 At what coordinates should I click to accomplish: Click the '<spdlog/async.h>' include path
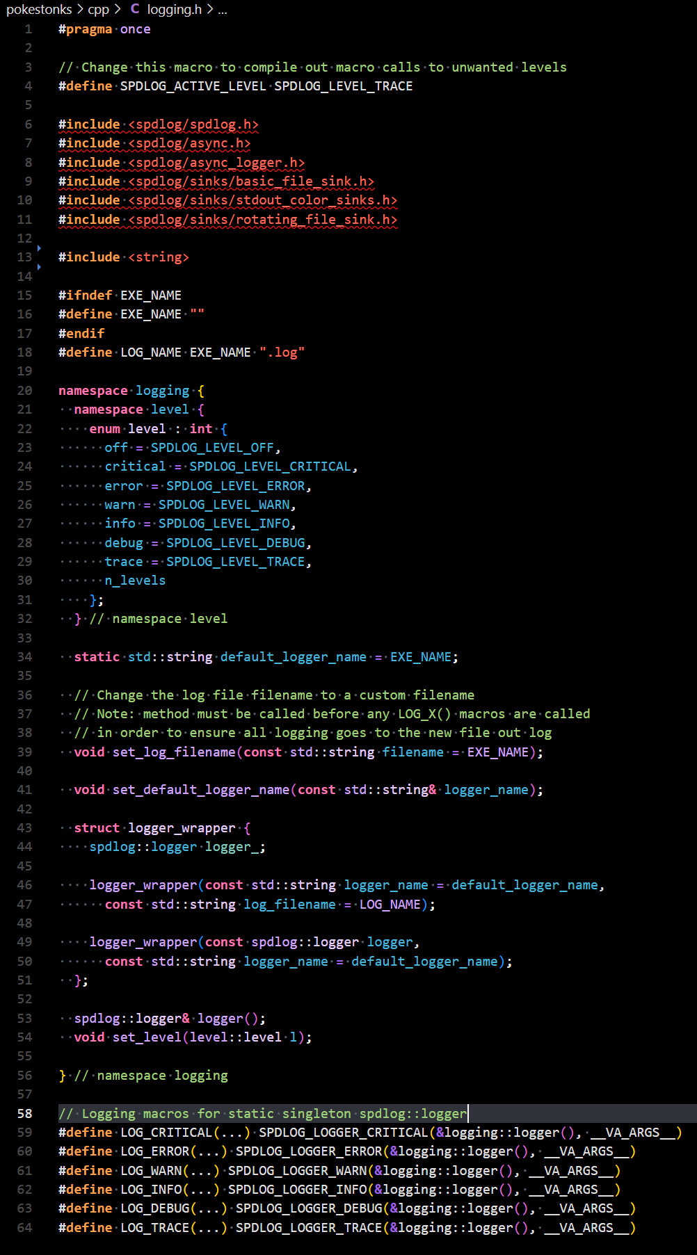coord(189,143)
